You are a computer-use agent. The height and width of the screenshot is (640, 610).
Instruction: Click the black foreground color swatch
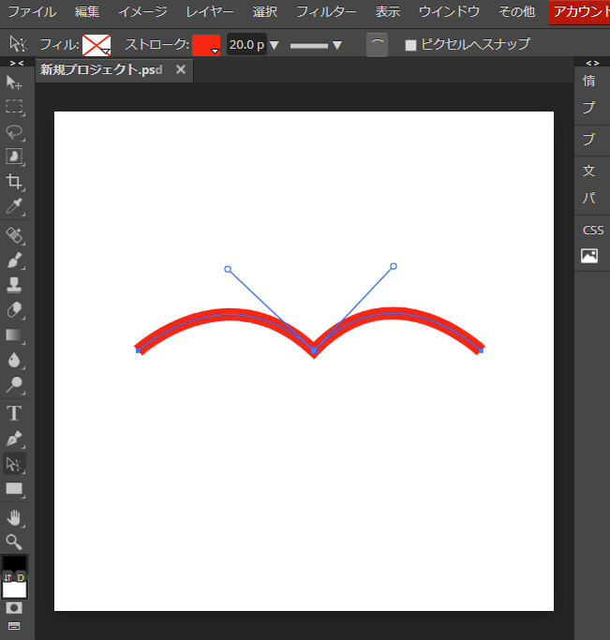(14, 563)
